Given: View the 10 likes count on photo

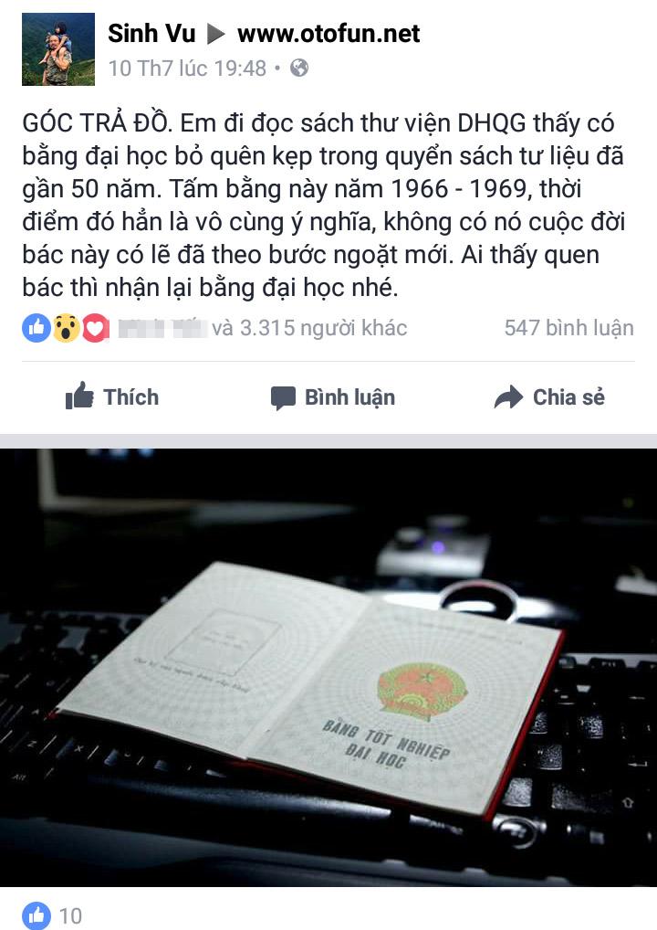Looking at the screenshot, I should (x=70, y=915).
